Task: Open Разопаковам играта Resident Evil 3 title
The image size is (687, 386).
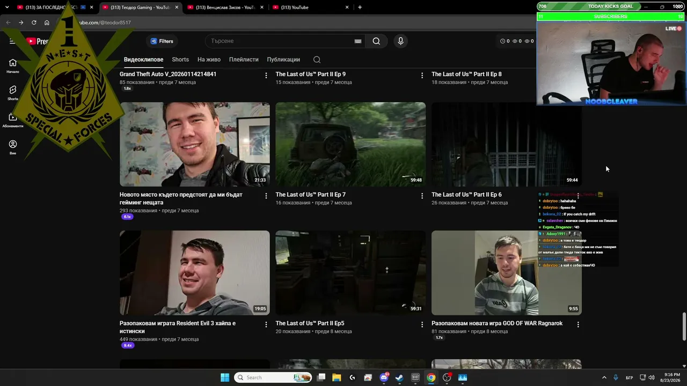Action: (178, 327)
